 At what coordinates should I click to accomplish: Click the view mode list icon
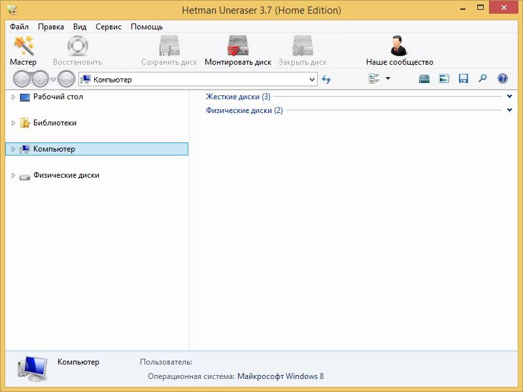pos(374,78)
